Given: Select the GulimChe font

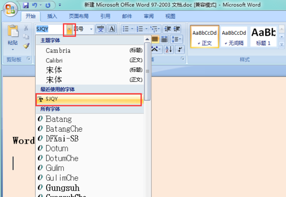Looking at the screenshot, I should 90,178.
